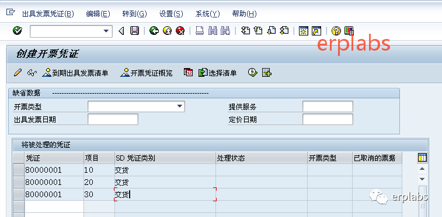Click the focused 交货 cell in item 30 row
The image size is (442, 217).
point(165,194)
